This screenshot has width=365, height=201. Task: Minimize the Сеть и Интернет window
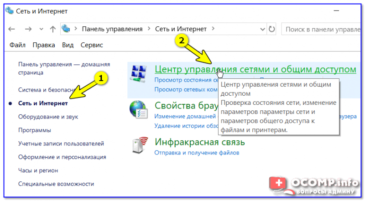[x=336, y=10]
